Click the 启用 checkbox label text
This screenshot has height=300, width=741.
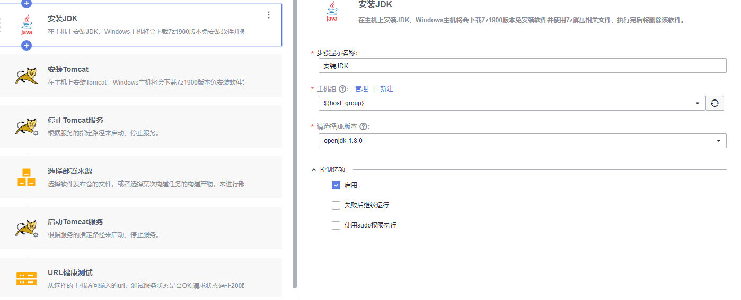(351, 185)
